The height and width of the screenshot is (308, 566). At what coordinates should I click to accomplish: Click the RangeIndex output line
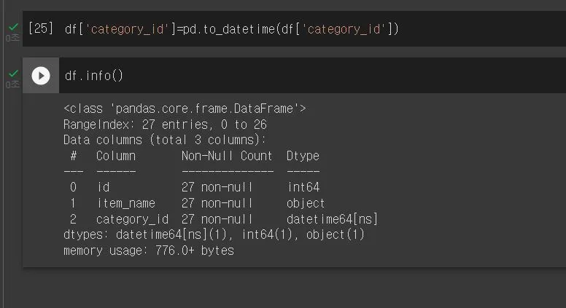tap(165, 125)
